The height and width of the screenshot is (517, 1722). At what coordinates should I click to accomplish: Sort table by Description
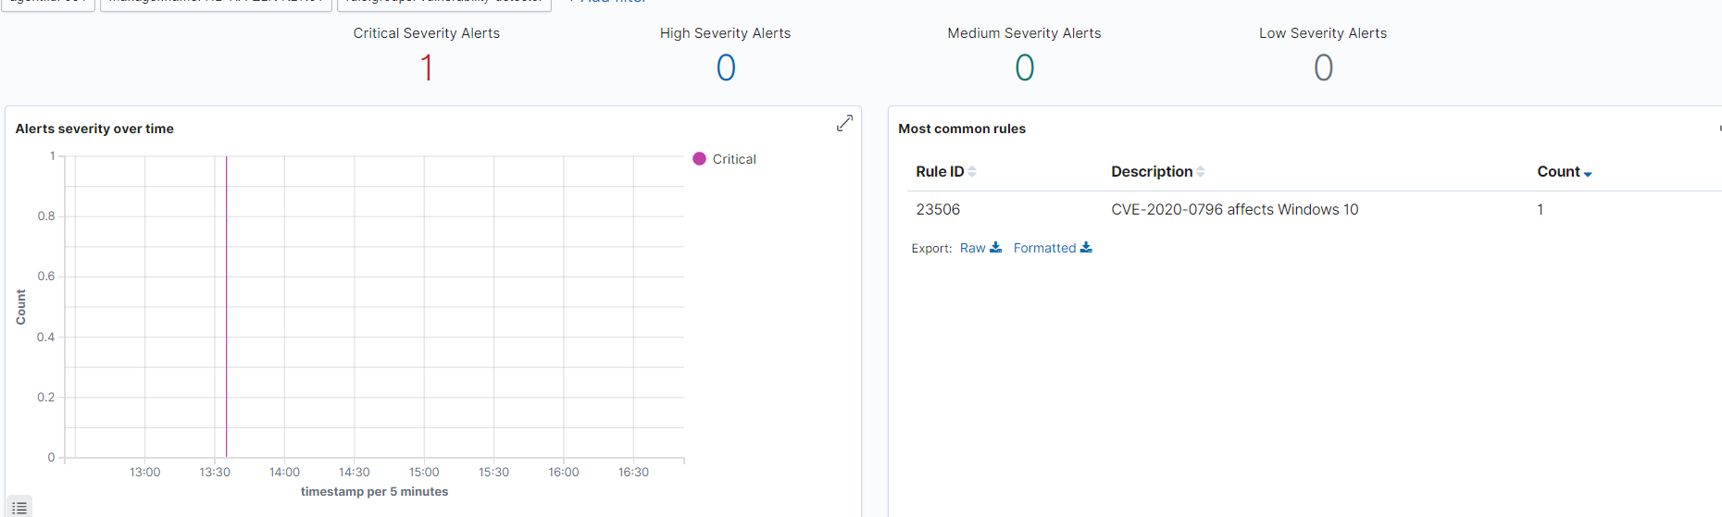(x=1157, y=172)
